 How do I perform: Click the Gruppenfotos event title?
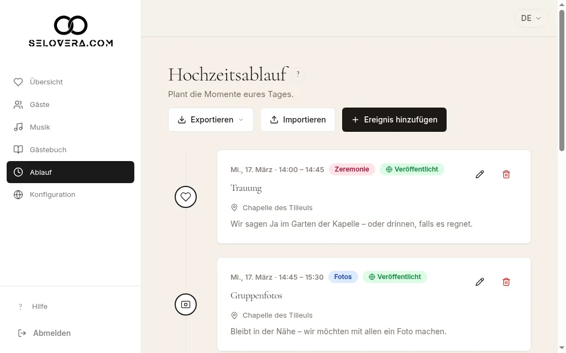point(256,296)
